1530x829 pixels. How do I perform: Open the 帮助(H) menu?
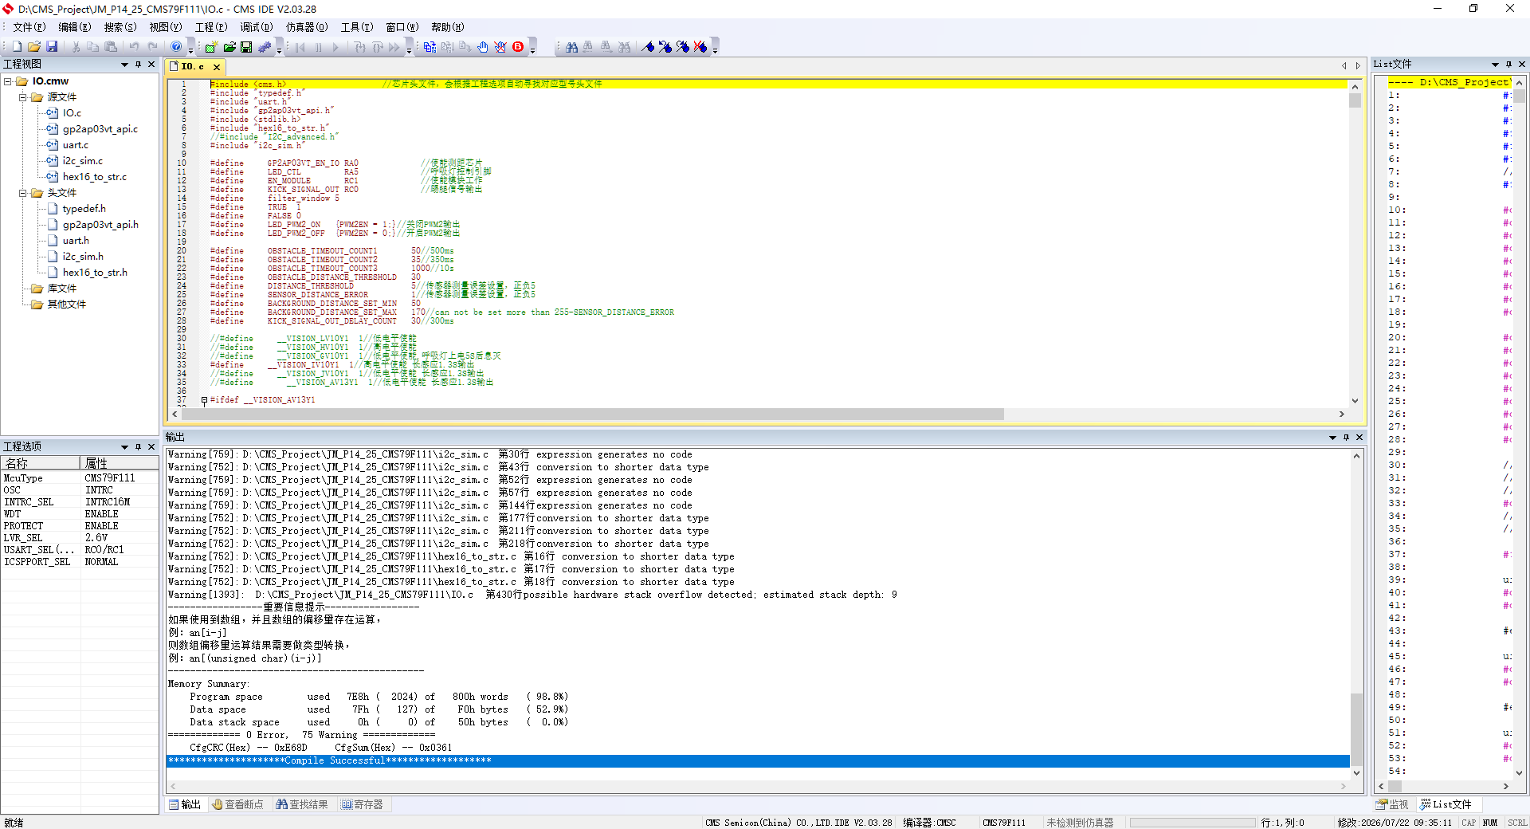tap(448, 27)
